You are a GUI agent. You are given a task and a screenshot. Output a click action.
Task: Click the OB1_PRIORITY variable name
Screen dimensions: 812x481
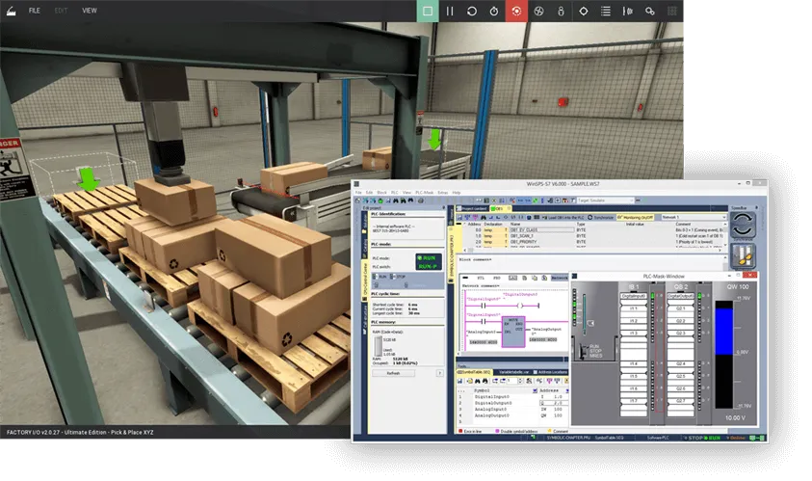click(x=524, y=242)
